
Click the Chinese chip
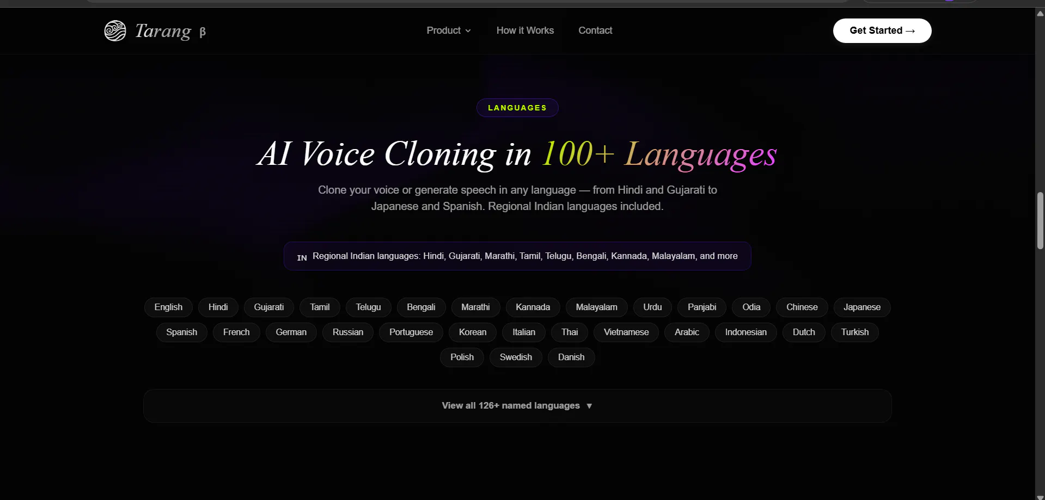coord(802,307)
